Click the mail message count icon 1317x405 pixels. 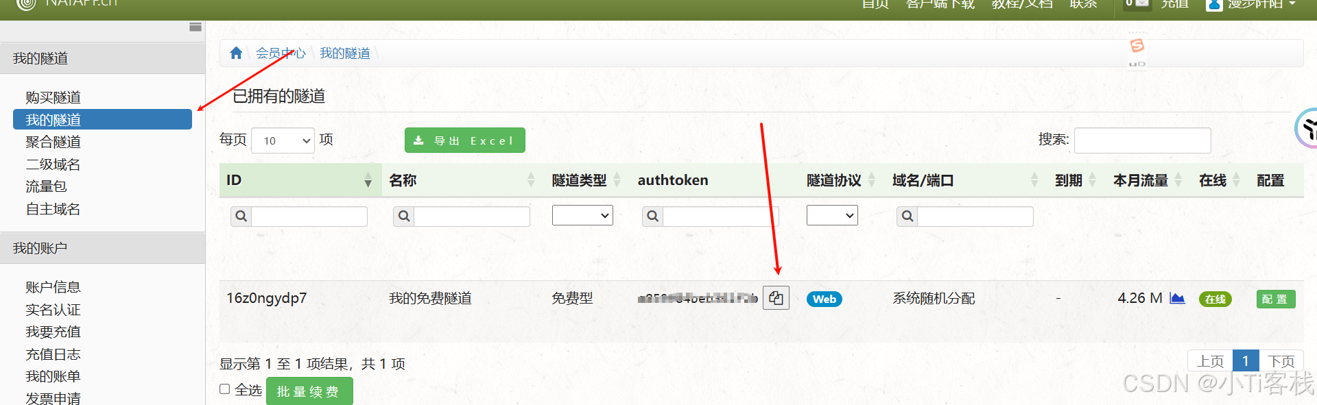1137,4
